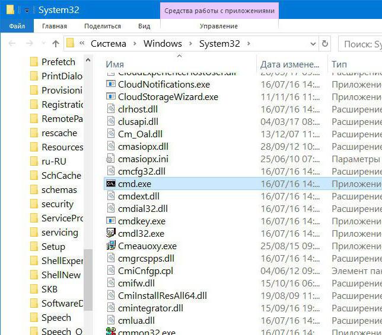Open the quick access toolbar dropdown

(x=27, y=11)
